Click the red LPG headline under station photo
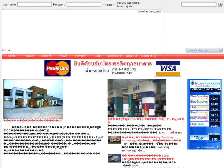 click(146, 121)
